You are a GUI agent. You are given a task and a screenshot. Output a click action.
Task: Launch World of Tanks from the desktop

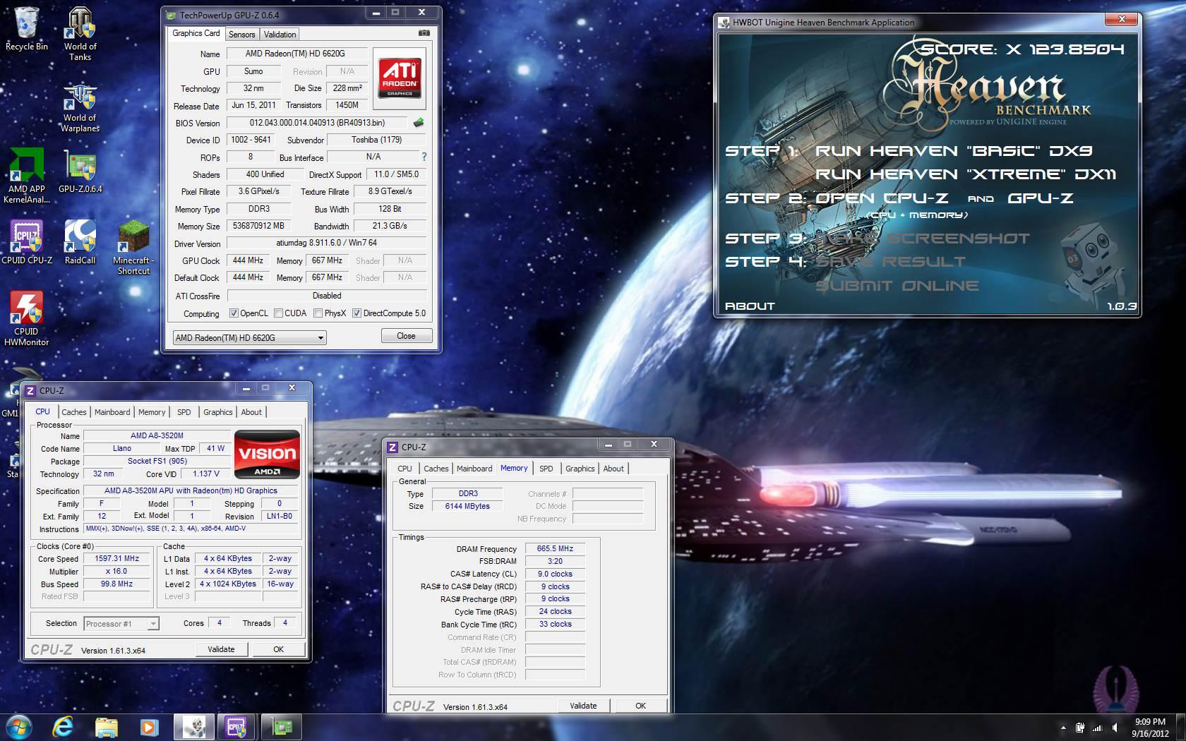coord(80,34)
